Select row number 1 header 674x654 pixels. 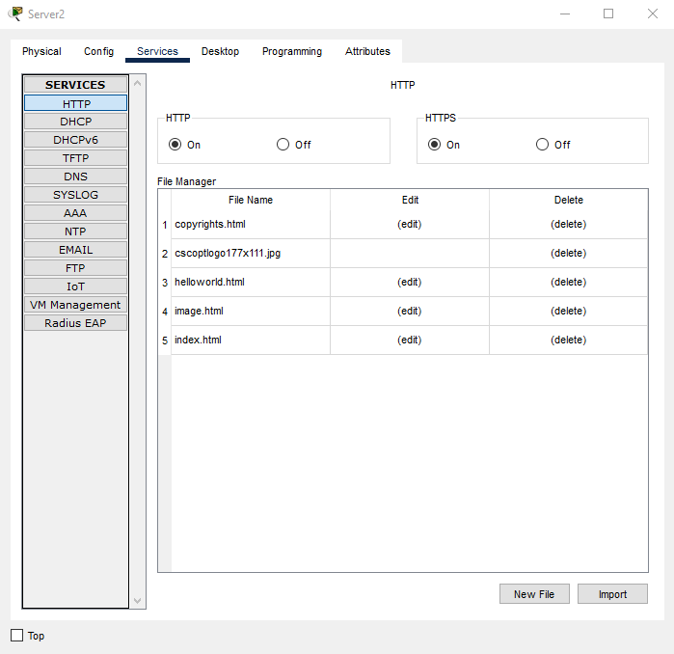tap(165, 225)
